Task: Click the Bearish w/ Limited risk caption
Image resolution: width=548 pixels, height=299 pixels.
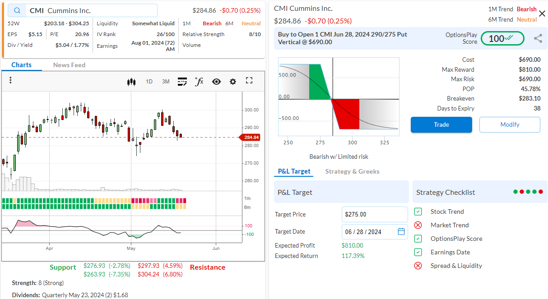Action: pyautogui.click(x=339, y=156)
